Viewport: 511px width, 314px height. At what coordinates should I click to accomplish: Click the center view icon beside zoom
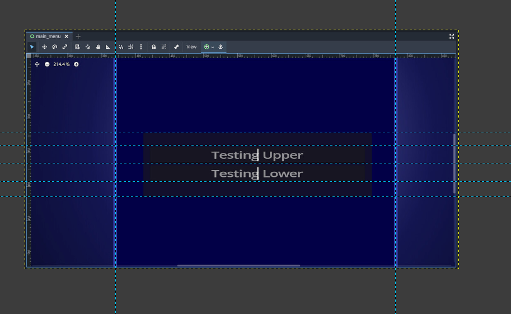point(37,64)
